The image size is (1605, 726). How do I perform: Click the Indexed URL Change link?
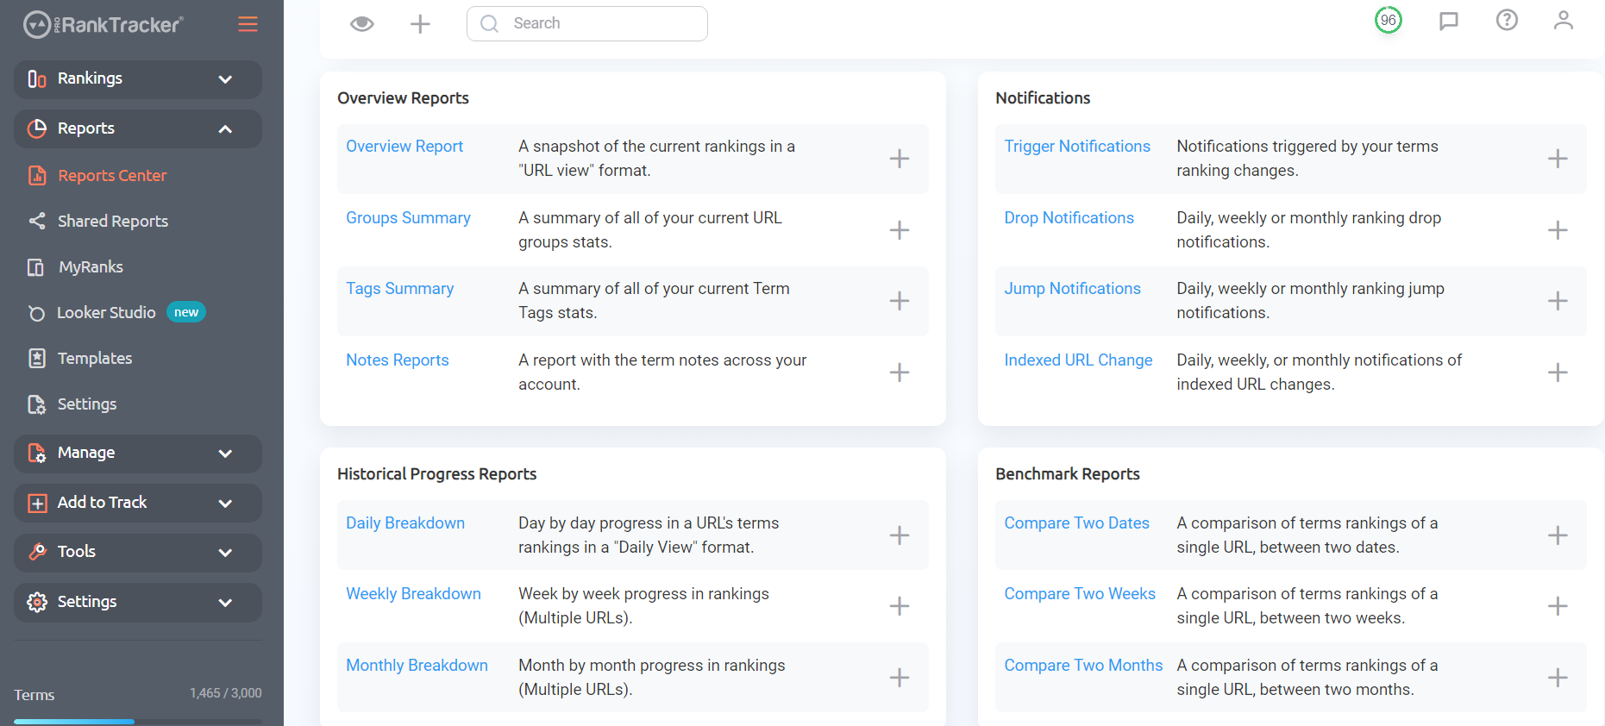[x=1078, y=360]
